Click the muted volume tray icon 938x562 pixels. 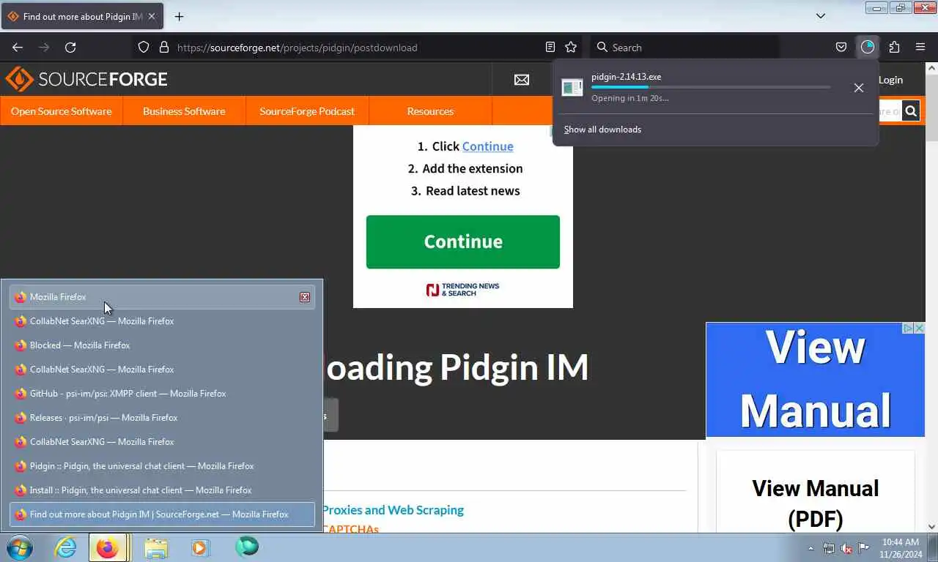846,548
